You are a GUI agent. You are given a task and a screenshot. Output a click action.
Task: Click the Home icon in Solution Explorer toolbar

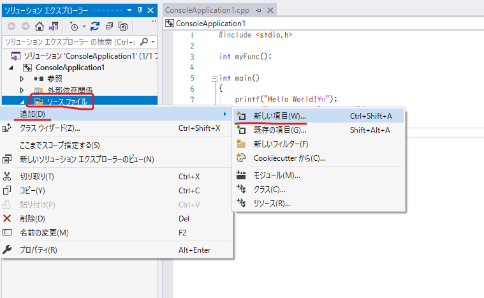click(39, 26)
